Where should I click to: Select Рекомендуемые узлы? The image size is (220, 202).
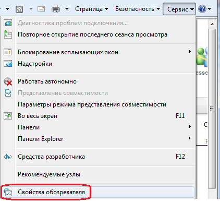(x=105, y=174)
